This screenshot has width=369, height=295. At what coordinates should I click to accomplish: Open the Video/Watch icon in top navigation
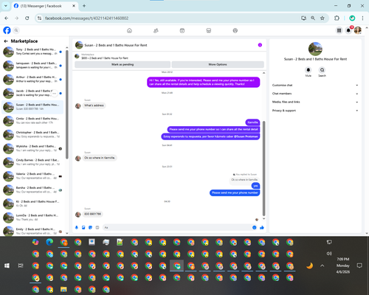(182, 30)
